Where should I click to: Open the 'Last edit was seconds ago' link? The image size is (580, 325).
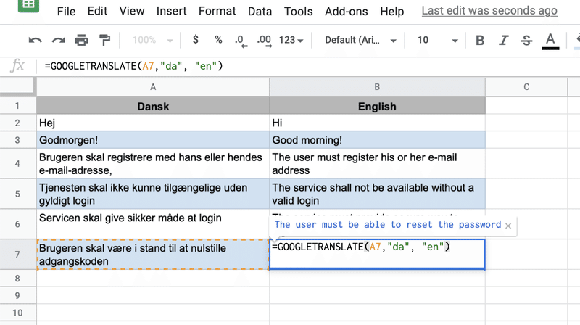pyautogui.click(x=489, y=11)
